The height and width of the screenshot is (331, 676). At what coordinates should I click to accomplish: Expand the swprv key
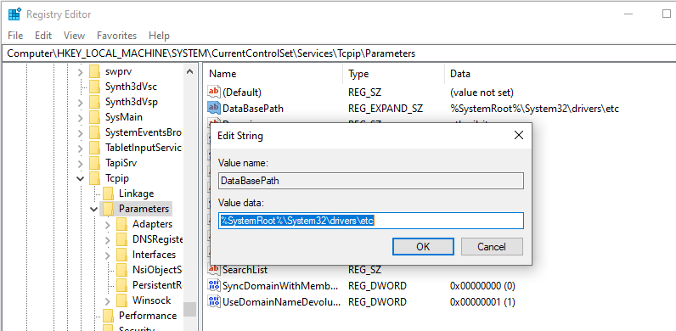(81, 72)
